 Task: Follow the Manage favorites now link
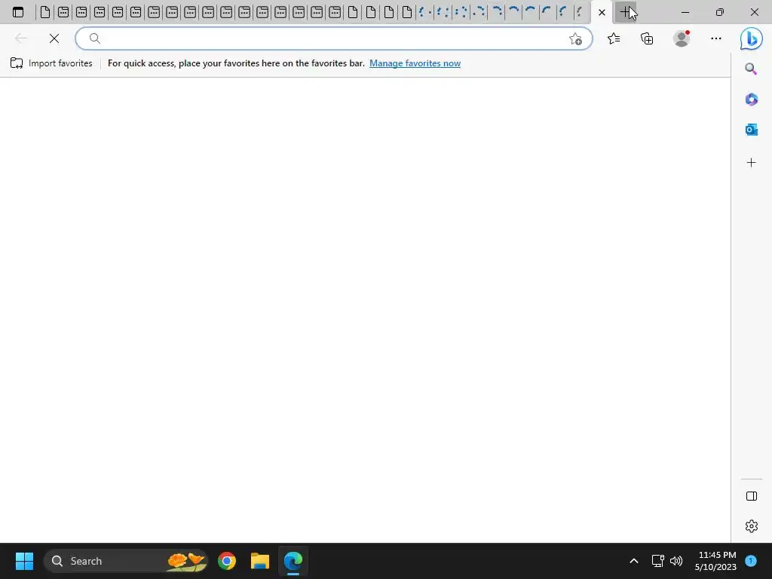click(415, 63)
